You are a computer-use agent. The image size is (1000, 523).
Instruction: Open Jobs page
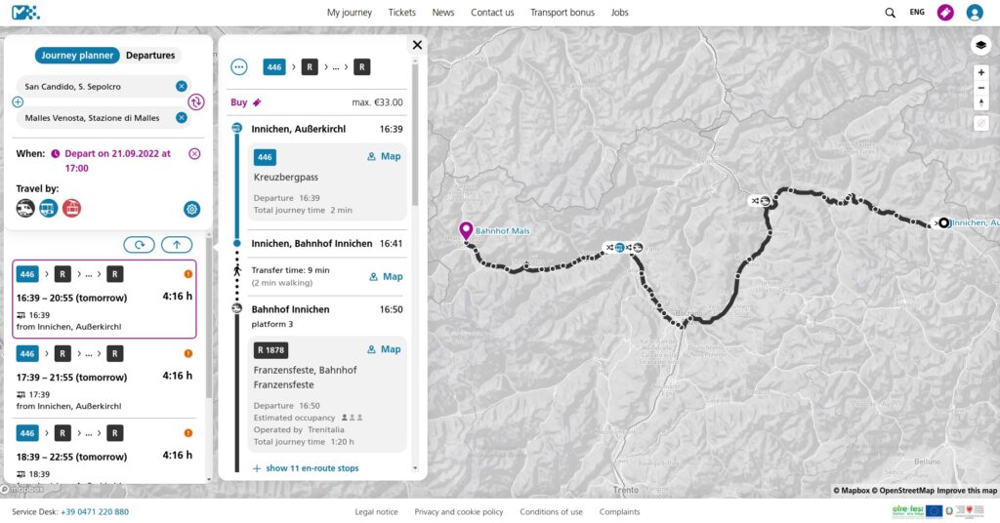[620, 12]
